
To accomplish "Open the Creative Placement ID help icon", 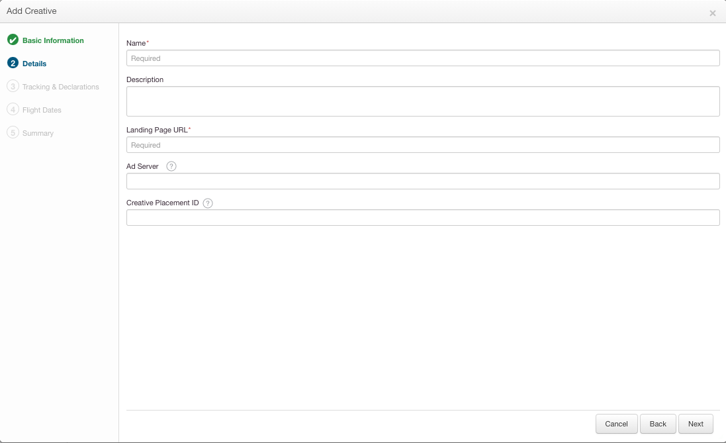I will [x=208, y=203].
